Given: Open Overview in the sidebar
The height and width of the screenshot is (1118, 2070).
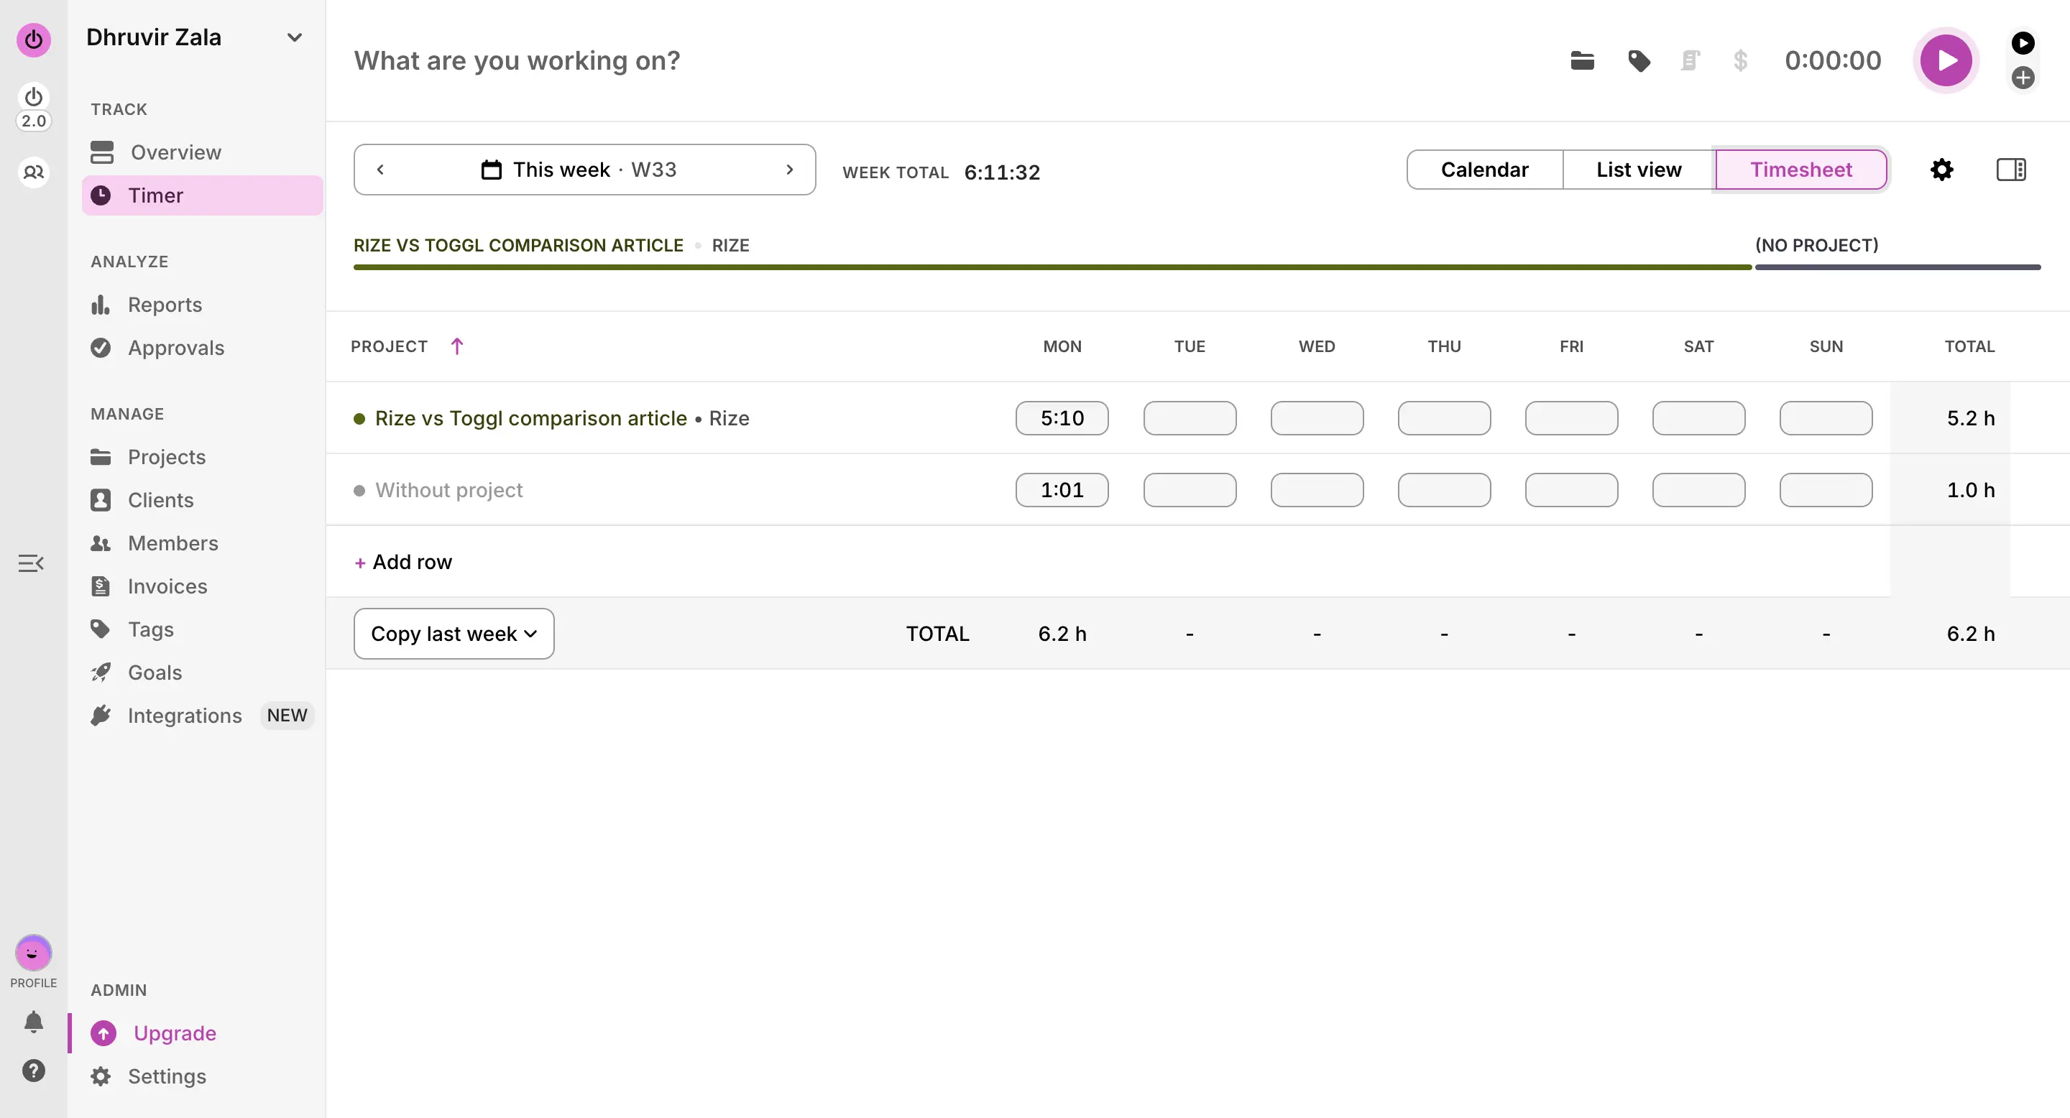Looking at the screenshot, I should (203, 152).
